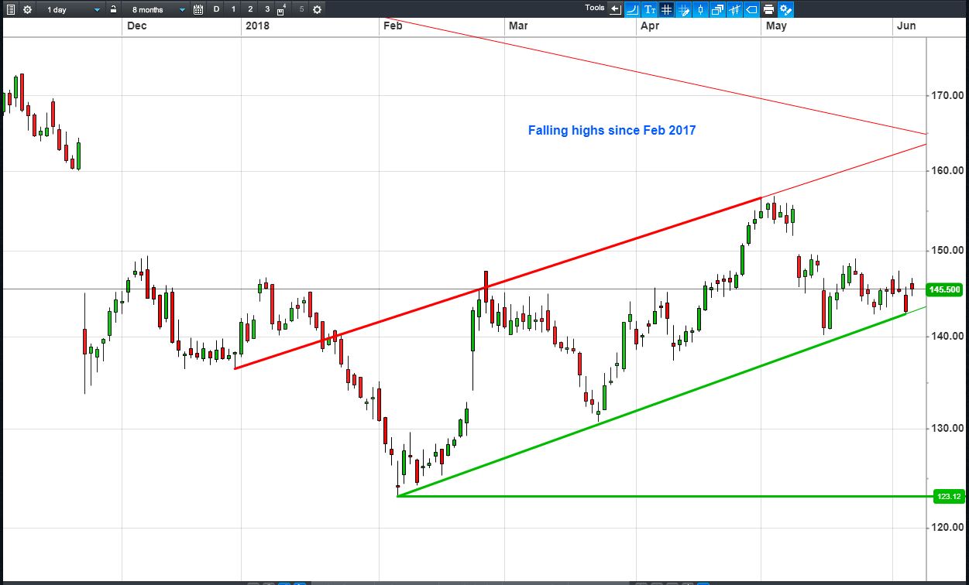This screenshot has width=969, height=585.
Task: Click the Mar date axis label
Action: click(518, 26)
